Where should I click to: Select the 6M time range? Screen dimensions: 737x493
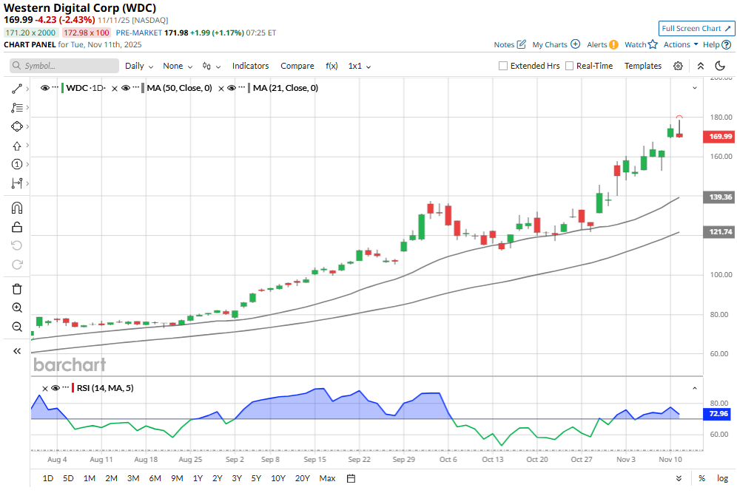point(155,478)
